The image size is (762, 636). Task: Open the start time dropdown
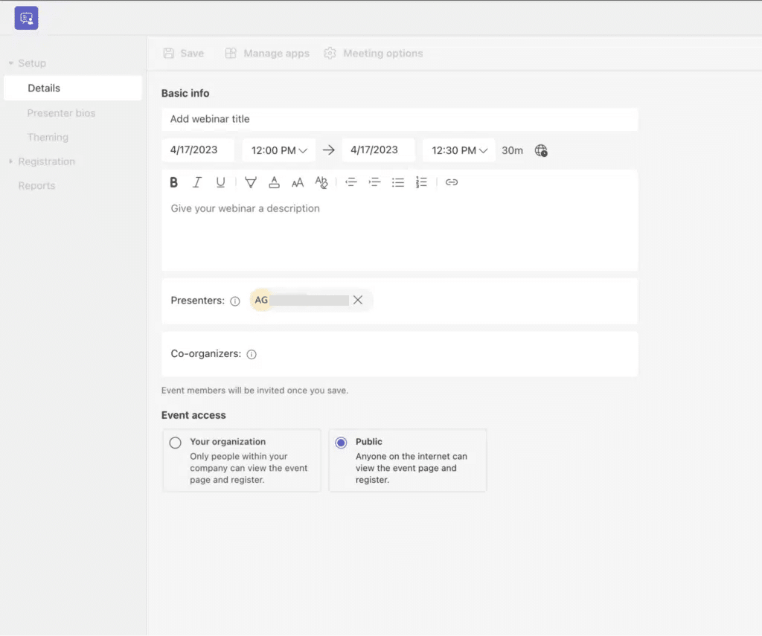[278, 150]
